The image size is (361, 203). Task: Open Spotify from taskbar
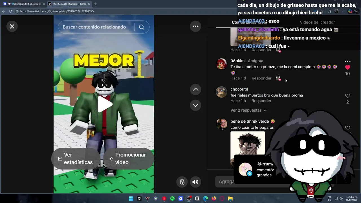point(172,198)
